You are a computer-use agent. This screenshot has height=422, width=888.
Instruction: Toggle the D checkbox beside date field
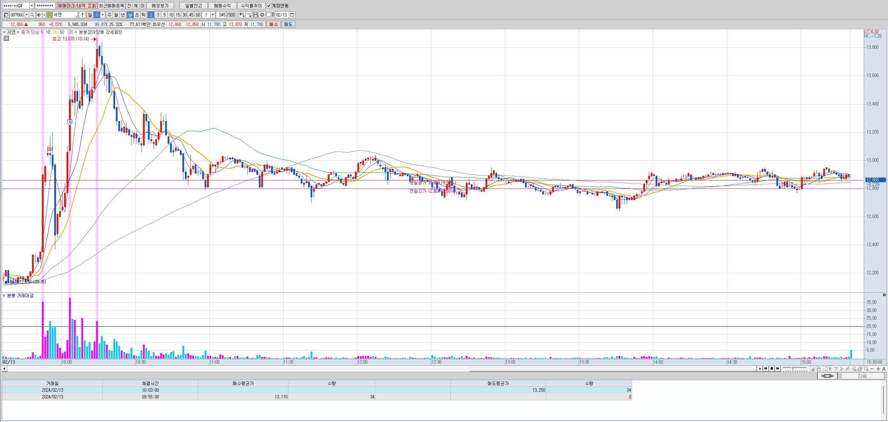[x=269, y=15]
